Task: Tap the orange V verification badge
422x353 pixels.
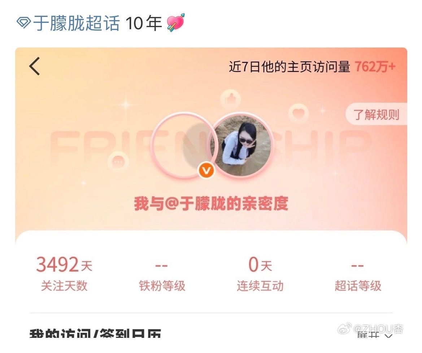Action: (206, 171)
